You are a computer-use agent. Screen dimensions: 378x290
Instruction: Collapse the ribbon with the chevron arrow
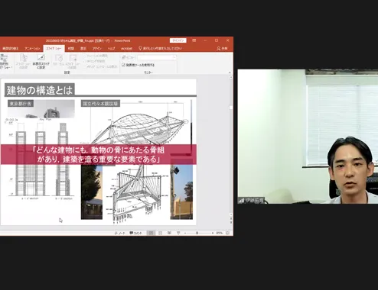point(230,72)
